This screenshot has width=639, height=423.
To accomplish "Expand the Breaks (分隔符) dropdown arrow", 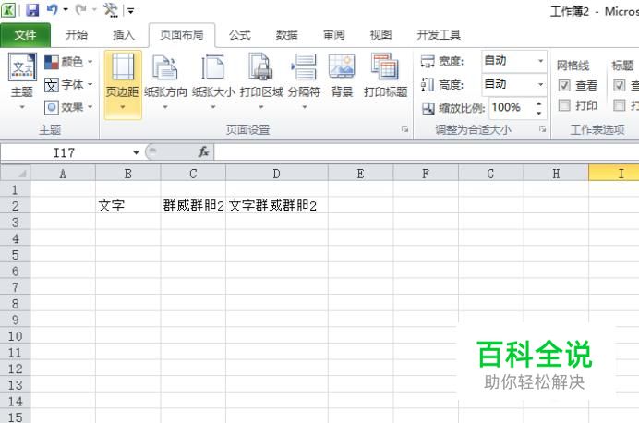I will point(305,107).
